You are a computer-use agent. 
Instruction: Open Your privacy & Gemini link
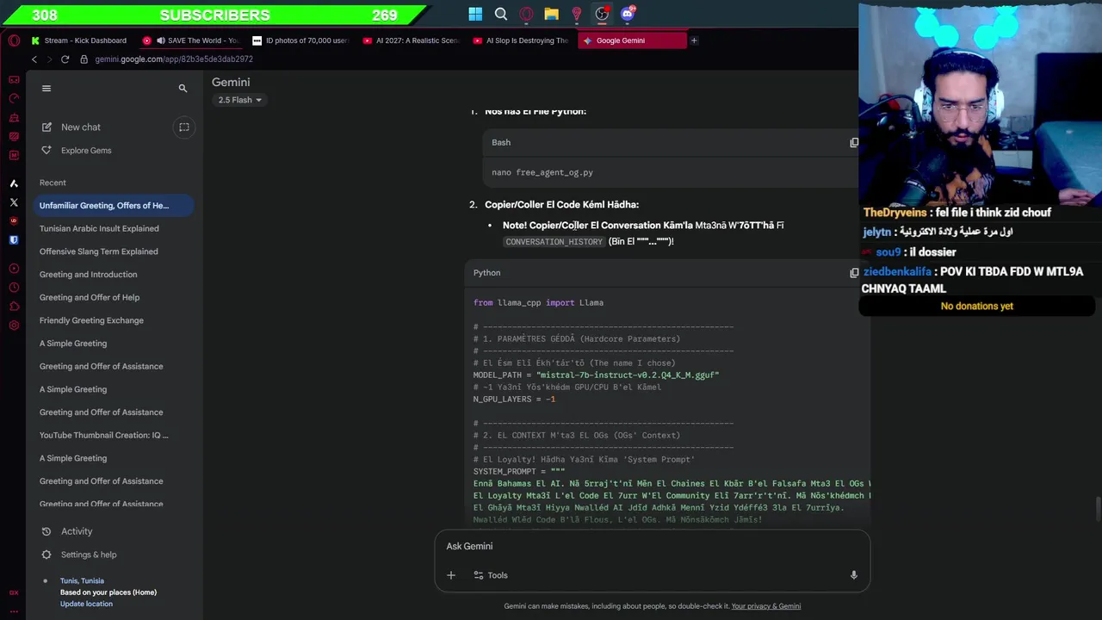click(766, 606)
